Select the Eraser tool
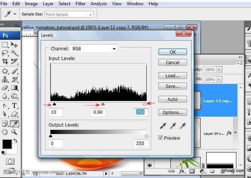 [5, 87]
